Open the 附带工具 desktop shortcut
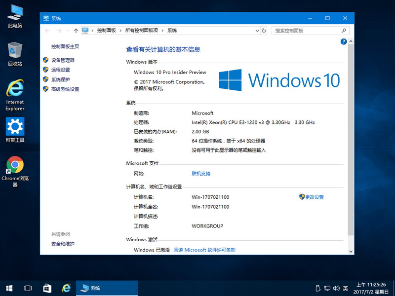This screenshot has width=395, height=296. point(15,130)
